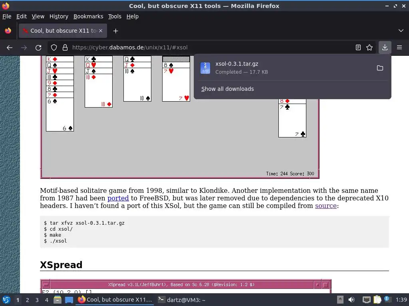Switch to the dartz@VM3 terminal window

[182, 300]
